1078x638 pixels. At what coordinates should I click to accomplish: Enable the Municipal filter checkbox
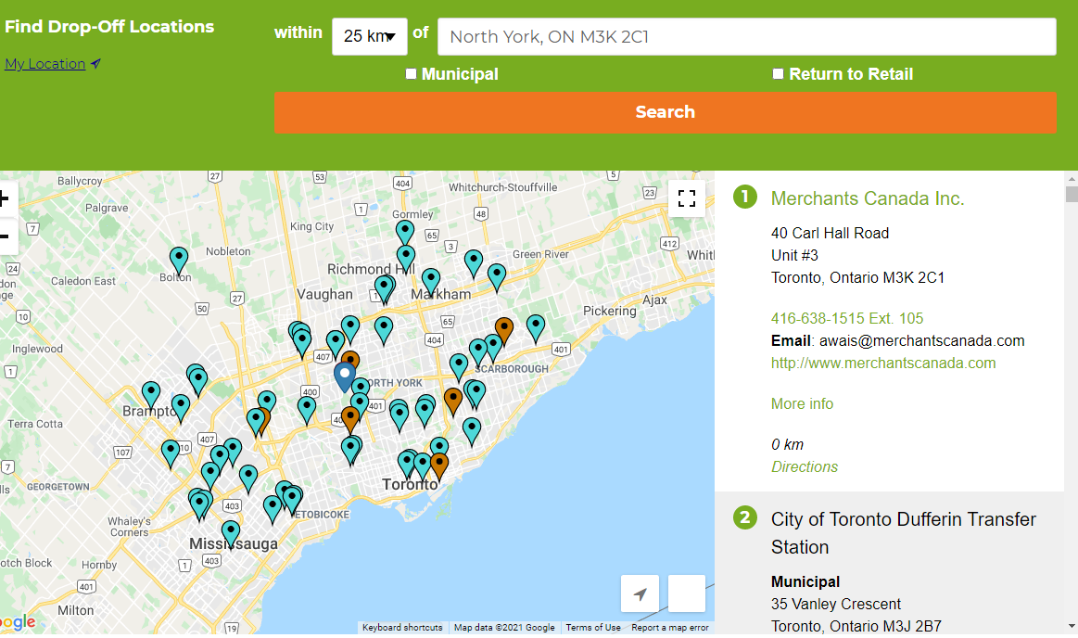click(412, 73)
